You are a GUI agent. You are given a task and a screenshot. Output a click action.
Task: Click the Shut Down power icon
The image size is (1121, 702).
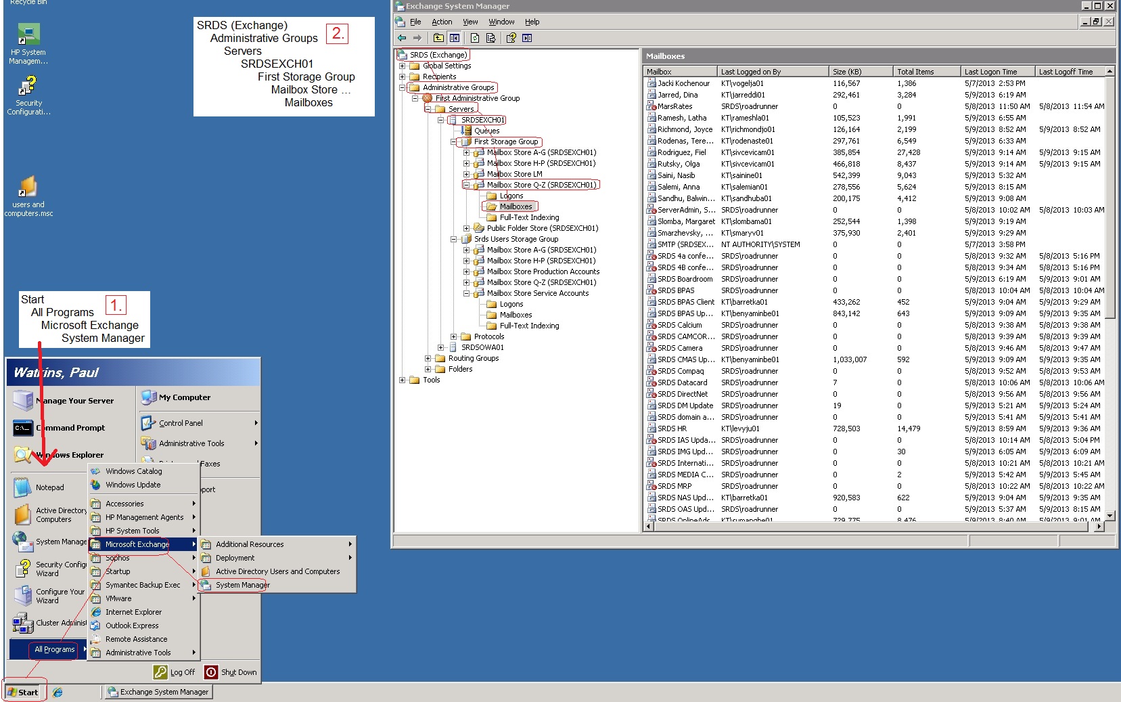point(211,672)
